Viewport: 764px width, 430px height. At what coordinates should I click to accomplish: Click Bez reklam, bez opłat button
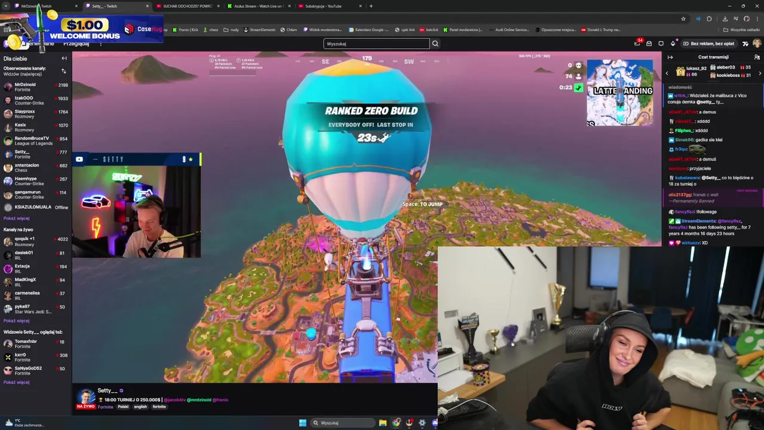pos(708,44)
